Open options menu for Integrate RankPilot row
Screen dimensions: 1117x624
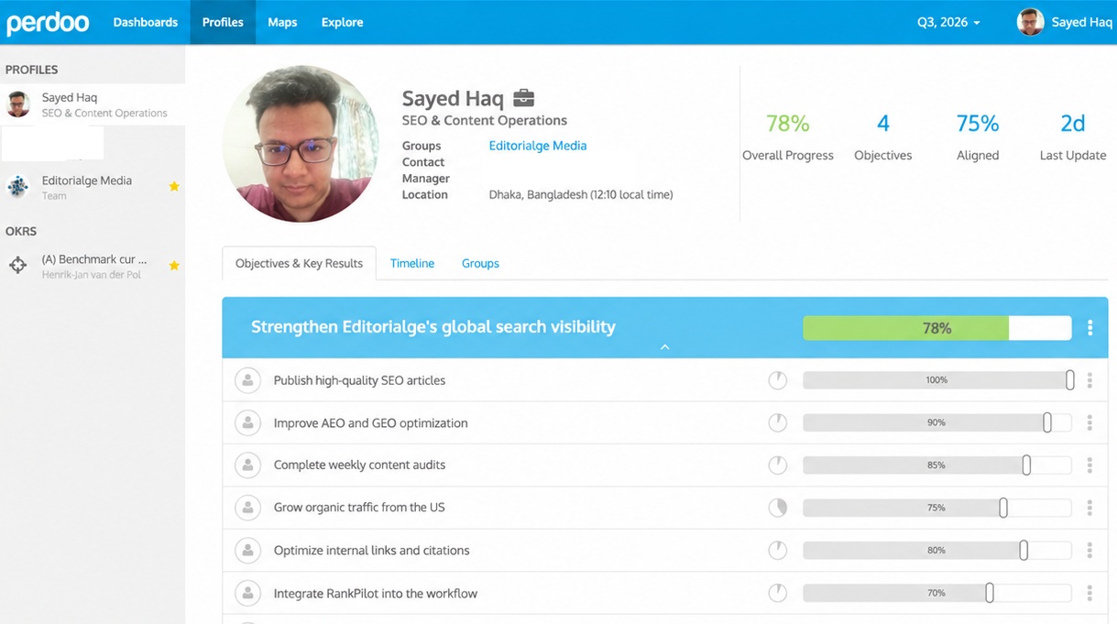pos(1090,594)
